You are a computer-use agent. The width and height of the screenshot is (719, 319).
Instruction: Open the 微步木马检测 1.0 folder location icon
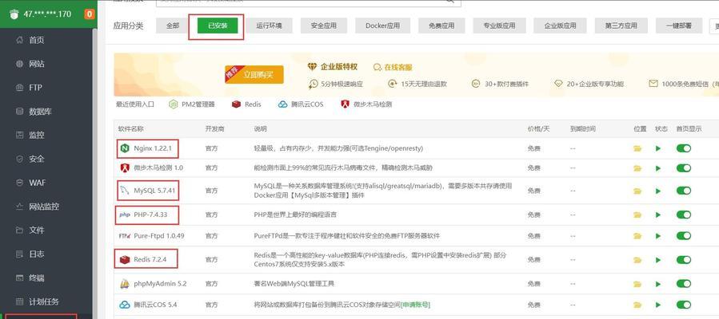(637, 168)
